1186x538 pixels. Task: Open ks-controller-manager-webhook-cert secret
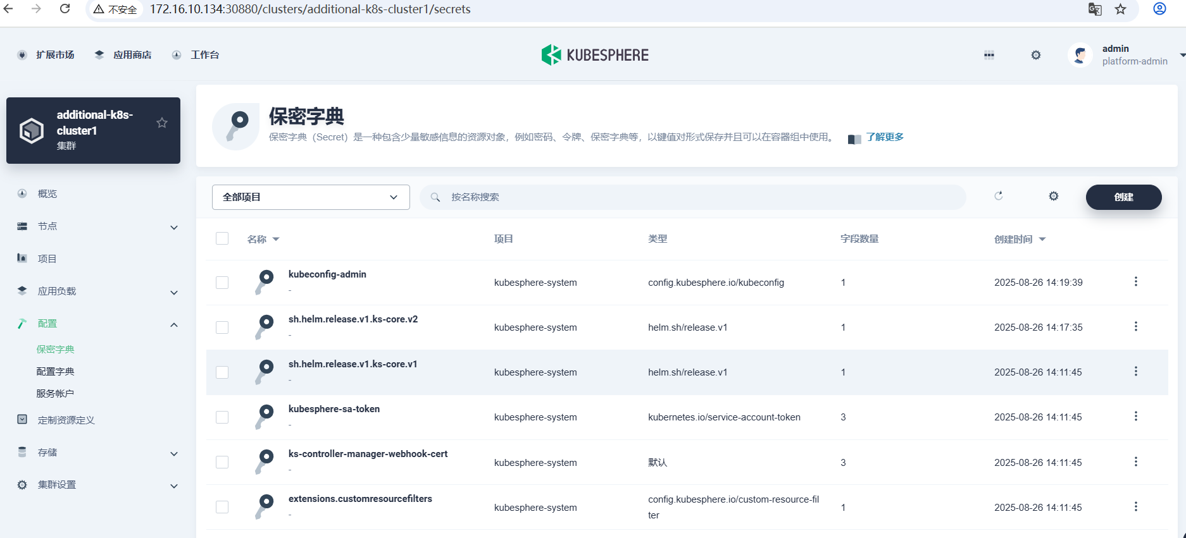(368, 454)
